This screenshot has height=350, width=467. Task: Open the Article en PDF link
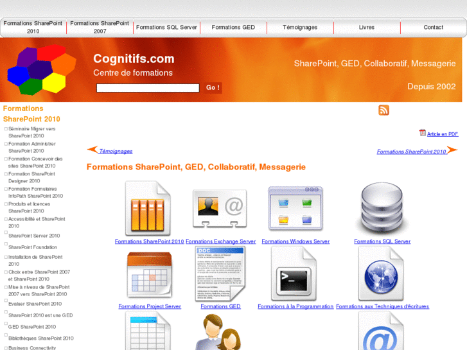tap(443, 134)
